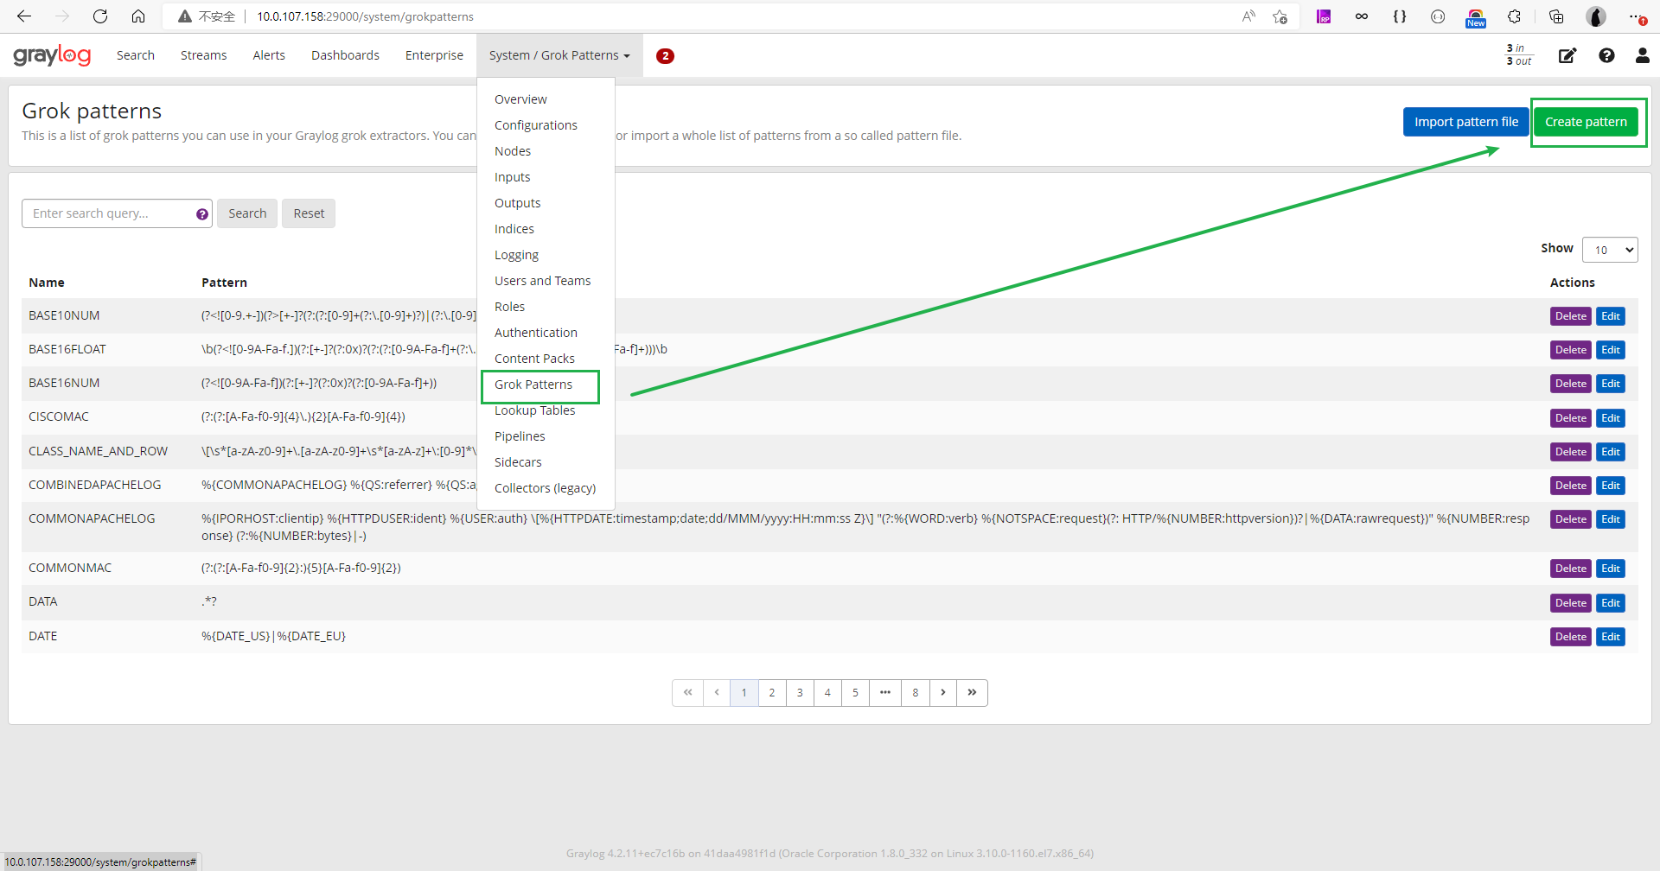Open the Dashboards navigation item

pos(345,55)
